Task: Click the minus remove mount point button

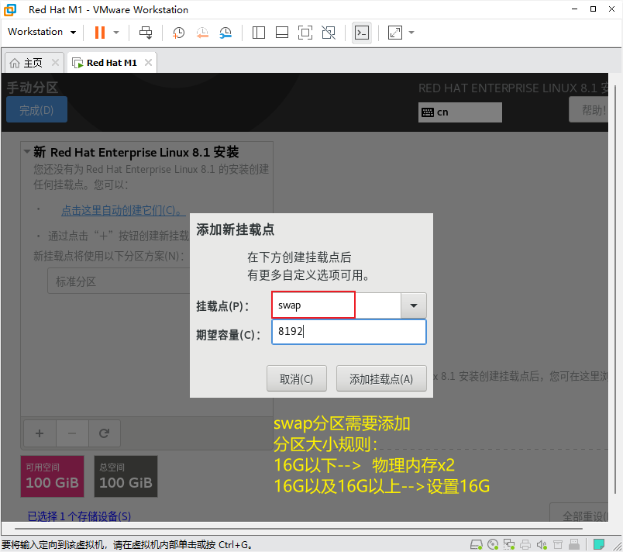Action: (x=72, y=433)
